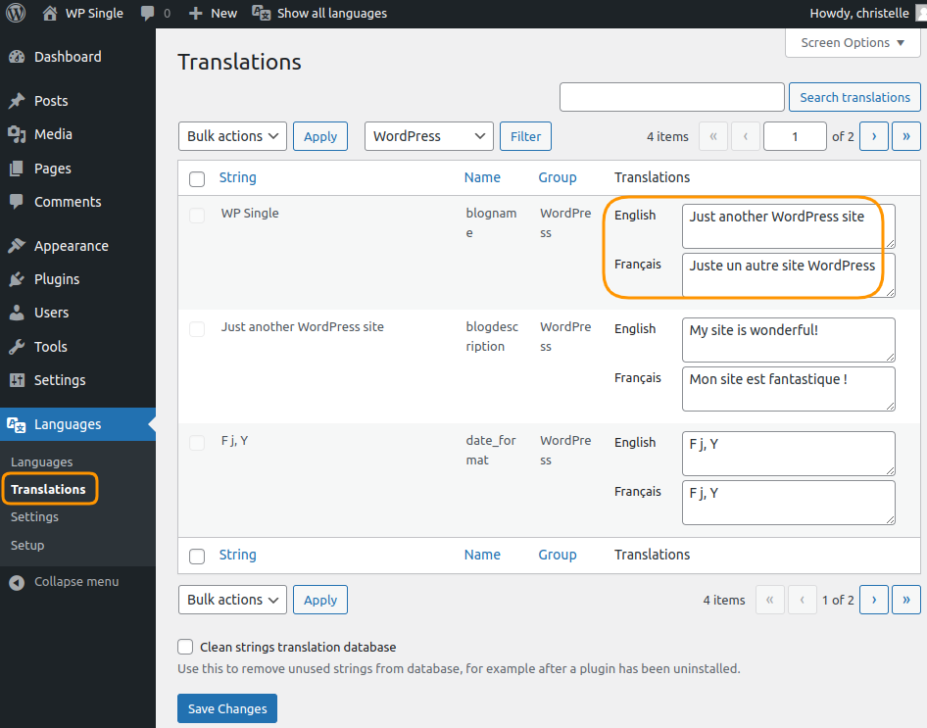Open the top Bulk actions dropdown
The image size is (927, 728).
[x=232, y=136]
